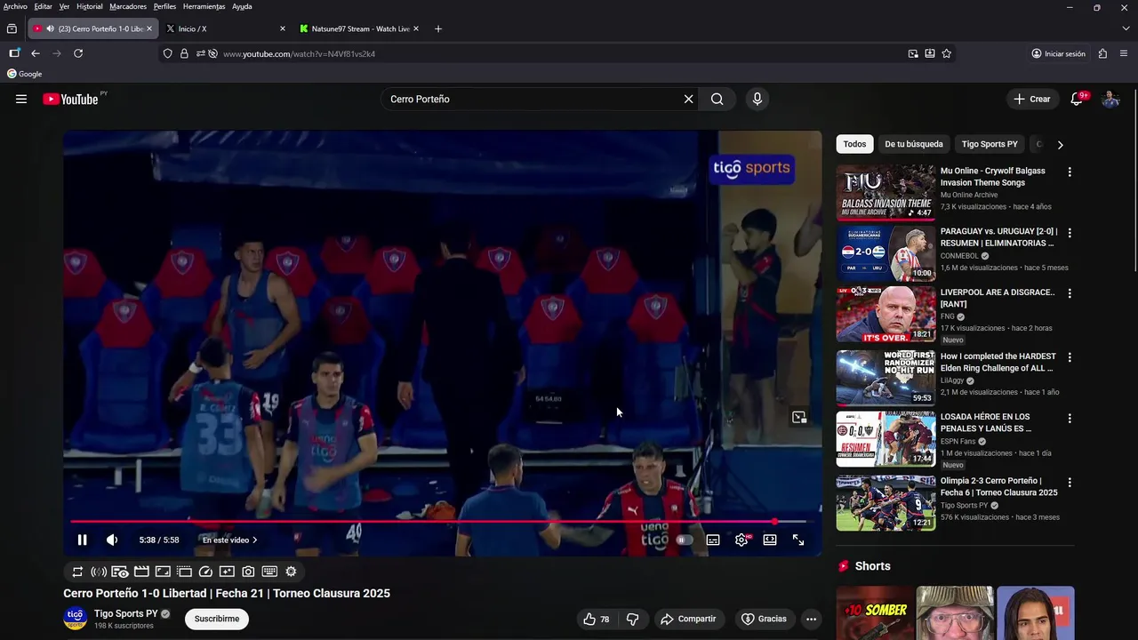The height and width of the screenshot is (640, 1138).
Task: Select the Tigo Sports PY filter chip
Action: (990, 144)
